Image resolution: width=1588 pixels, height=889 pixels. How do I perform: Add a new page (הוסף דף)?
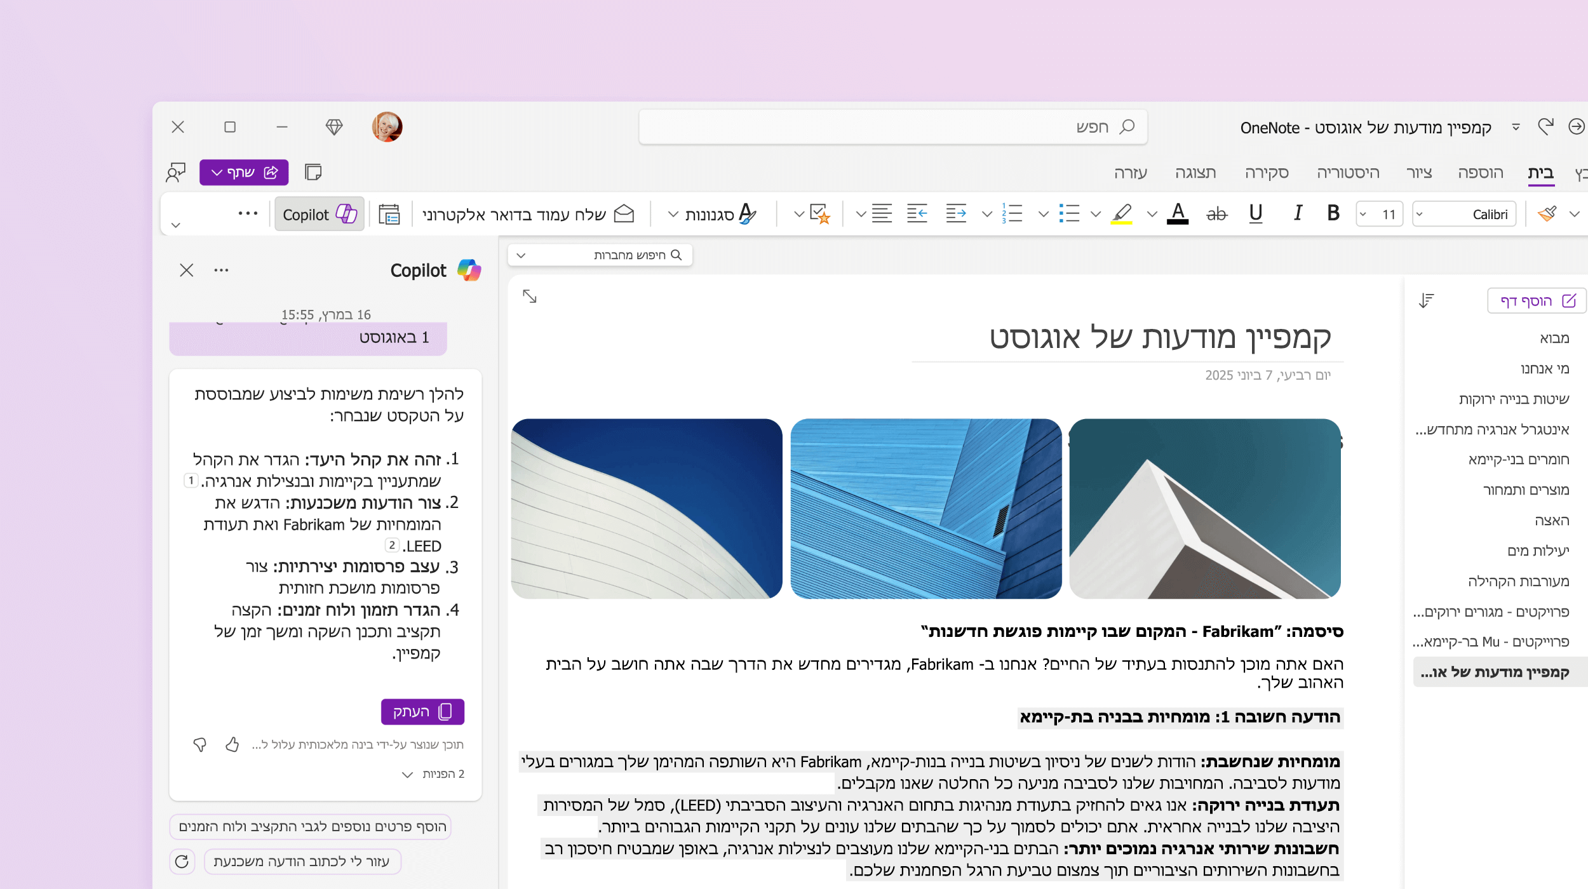(x=1537, y=300)
